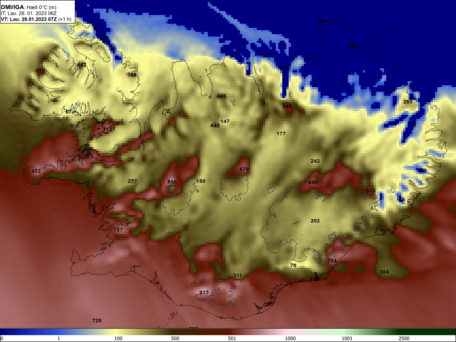This screenshot has width=456, height=342.
Task: Click the legend label 1000
Action: [290, 338]
